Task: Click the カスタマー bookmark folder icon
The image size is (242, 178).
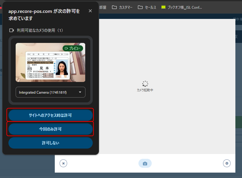Action: coord(114,7)
